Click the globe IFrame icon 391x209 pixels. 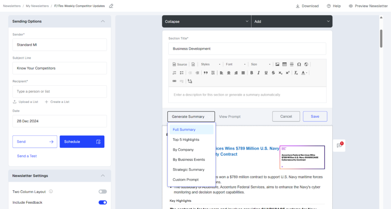306,64
